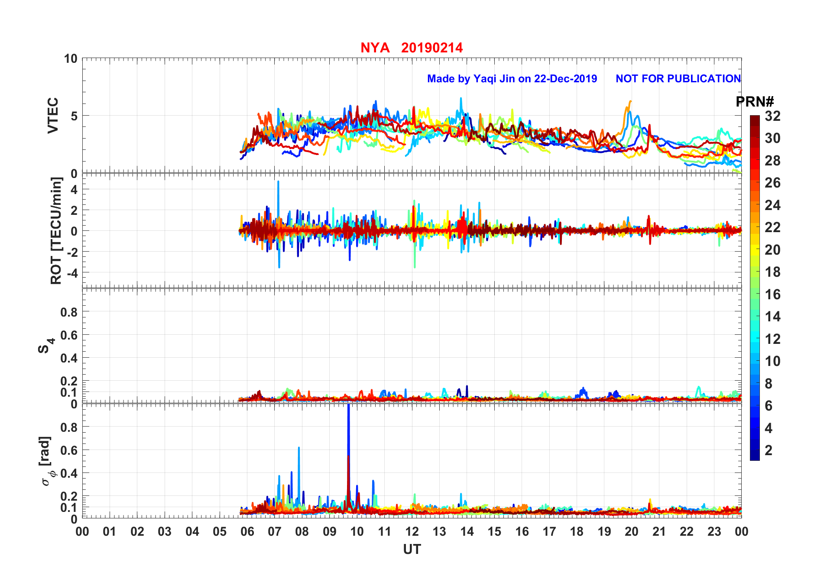Click the 'ROT [TECU/min]' y-axis label

[56, 231]
